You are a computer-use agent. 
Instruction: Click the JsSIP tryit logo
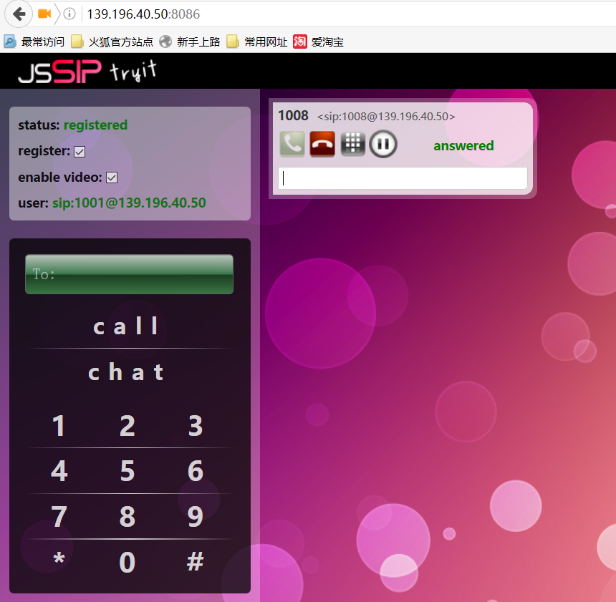pyautogui.click(x=87, y=72)
